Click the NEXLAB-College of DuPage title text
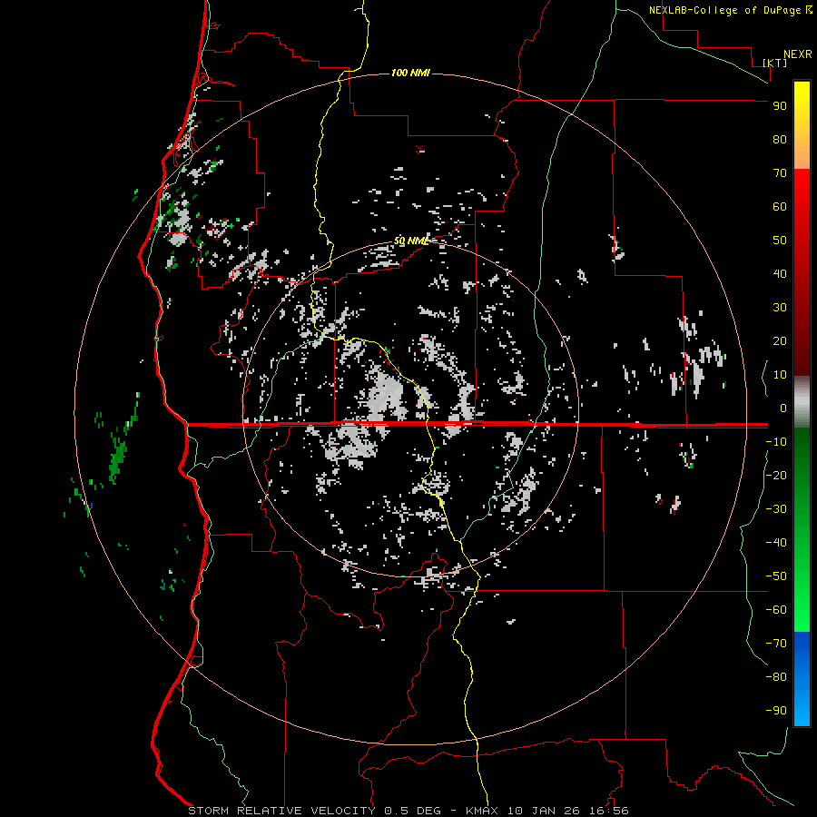817x817 pixels. (724, 10)
